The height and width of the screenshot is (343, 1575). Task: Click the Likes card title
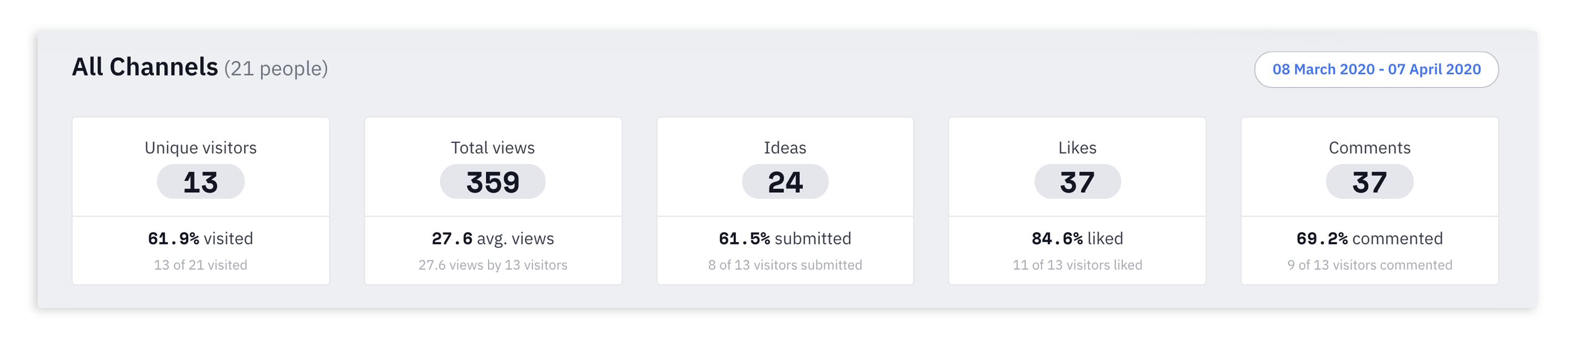point(1078,147)
